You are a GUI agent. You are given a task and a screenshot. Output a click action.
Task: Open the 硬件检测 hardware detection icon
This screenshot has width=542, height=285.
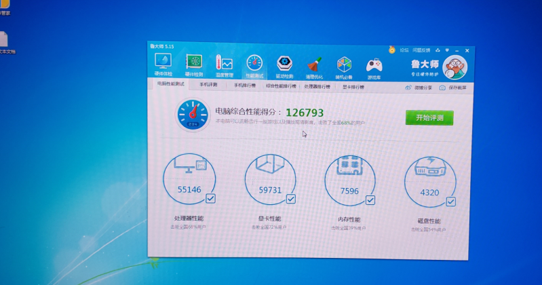coord(194,65)
